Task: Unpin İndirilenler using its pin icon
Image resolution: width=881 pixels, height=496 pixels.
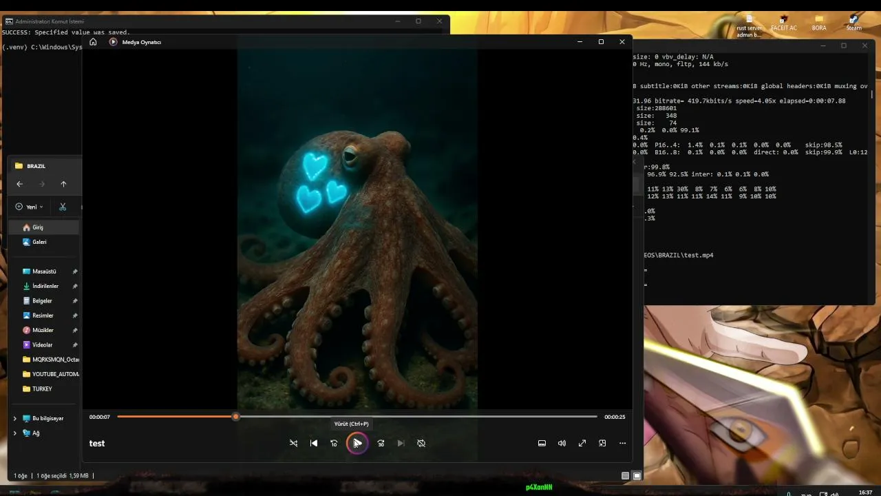Action: 75,286
